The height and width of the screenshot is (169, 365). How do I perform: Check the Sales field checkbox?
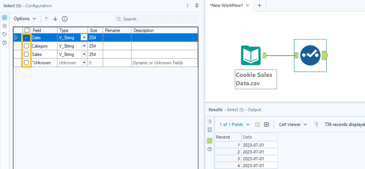[27, 54]
